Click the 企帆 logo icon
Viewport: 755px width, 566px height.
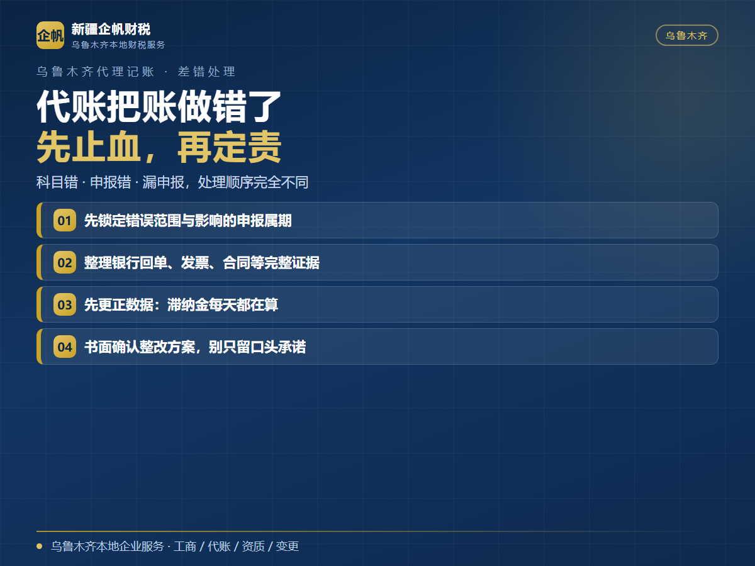[x=50, y=35]
